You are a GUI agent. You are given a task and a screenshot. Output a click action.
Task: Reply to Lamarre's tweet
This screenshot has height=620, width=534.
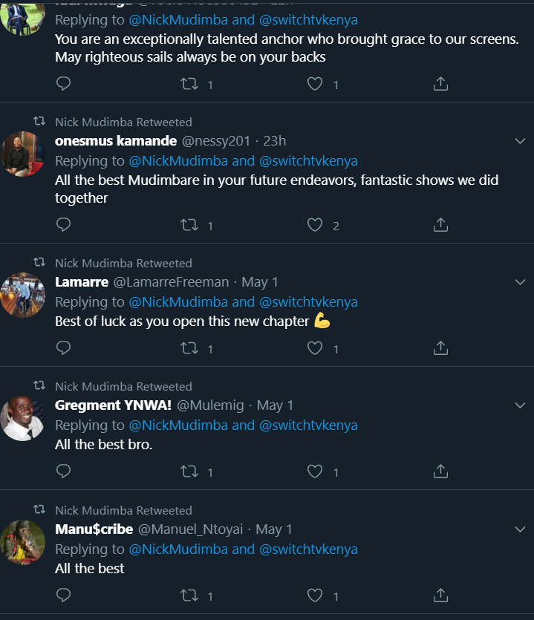click(64, 347)
